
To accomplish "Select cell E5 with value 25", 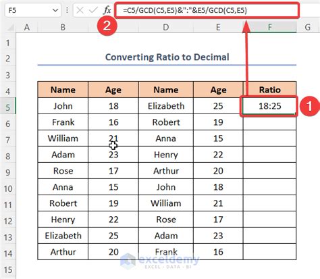I will tap(218, 106).
